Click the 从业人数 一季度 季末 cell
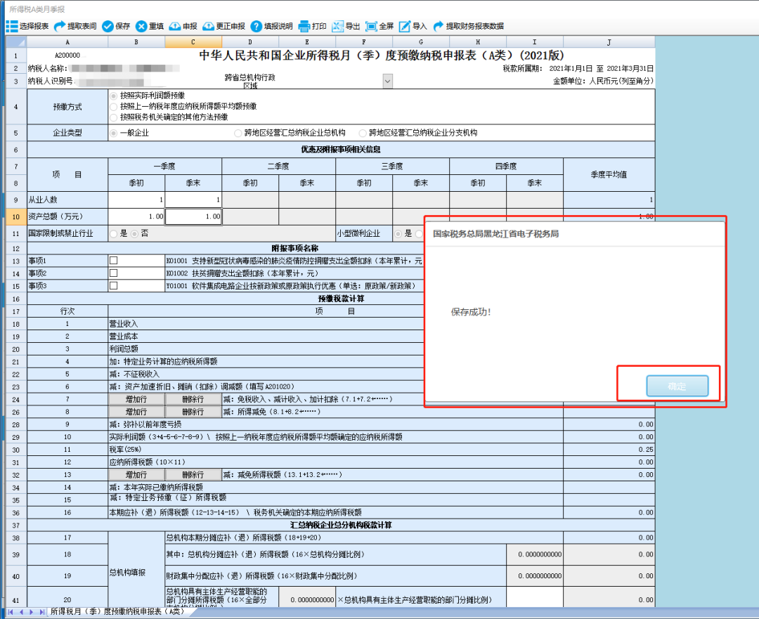 point(193,200)
